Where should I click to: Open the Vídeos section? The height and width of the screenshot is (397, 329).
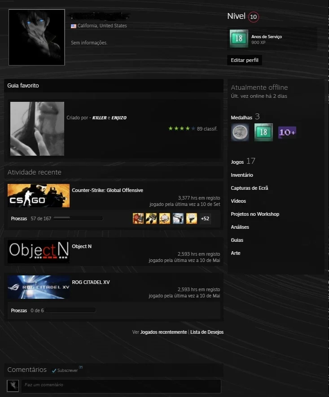click(238, 201)
